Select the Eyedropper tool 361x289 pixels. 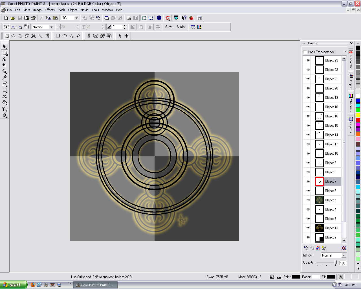coord(5,78)
